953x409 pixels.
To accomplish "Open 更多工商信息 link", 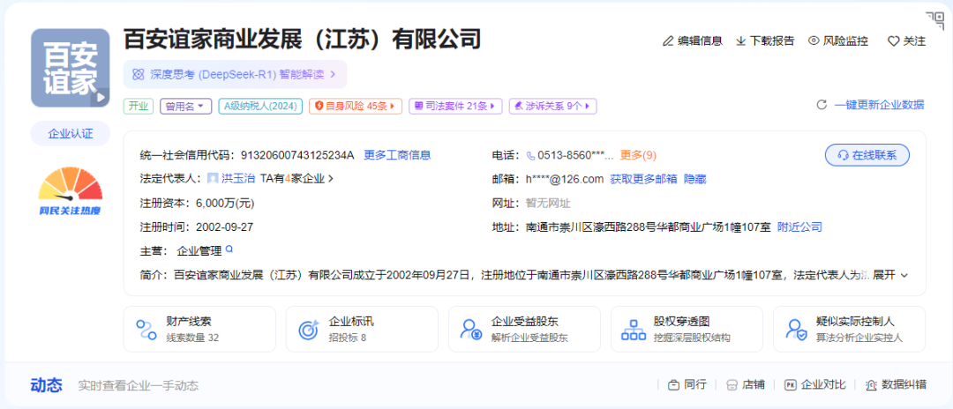I will 397,155.
